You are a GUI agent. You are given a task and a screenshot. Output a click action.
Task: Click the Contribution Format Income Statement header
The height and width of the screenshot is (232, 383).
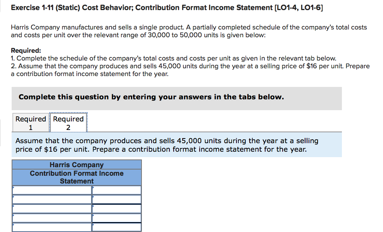point(77,177)
